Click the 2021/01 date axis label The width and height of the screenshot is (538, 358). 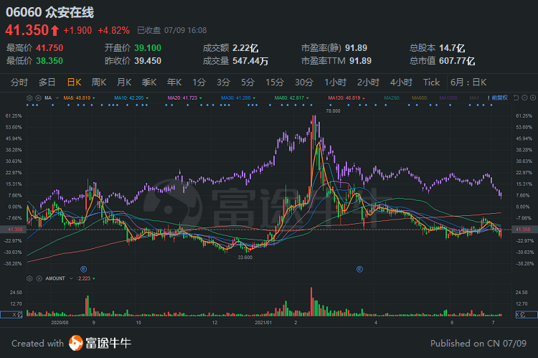tap(263, 323)
